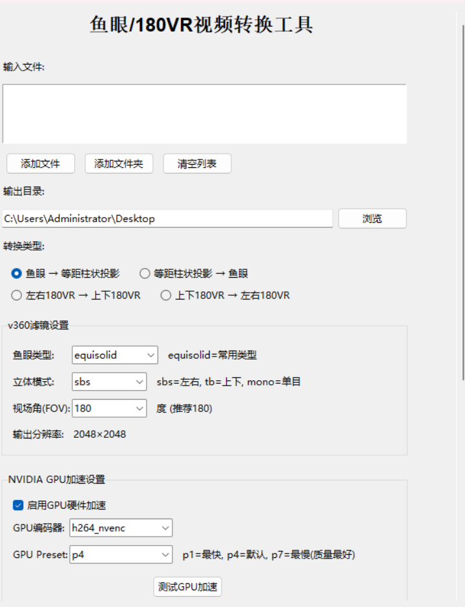The image size is (465, 607).
Task: Choose 上下180VR → 左右180VR conversion
Action: 166,296
